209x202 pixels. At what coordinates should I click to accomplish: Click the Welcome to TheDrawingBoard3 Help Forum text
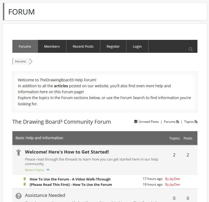click(x=57, y=80)
